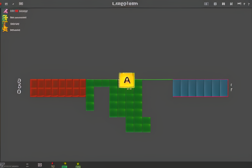This screenshot has width=252, height=168.
Task: Toggle the third icon in top-right toolbar
Action: pyautogui.click(x=223, y=4)
